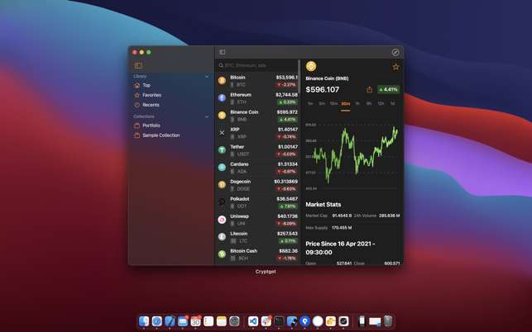Click the Dogecoin coin icon
Image resolution: width=532 pixels, height=332 pixels.
(222, 185)
